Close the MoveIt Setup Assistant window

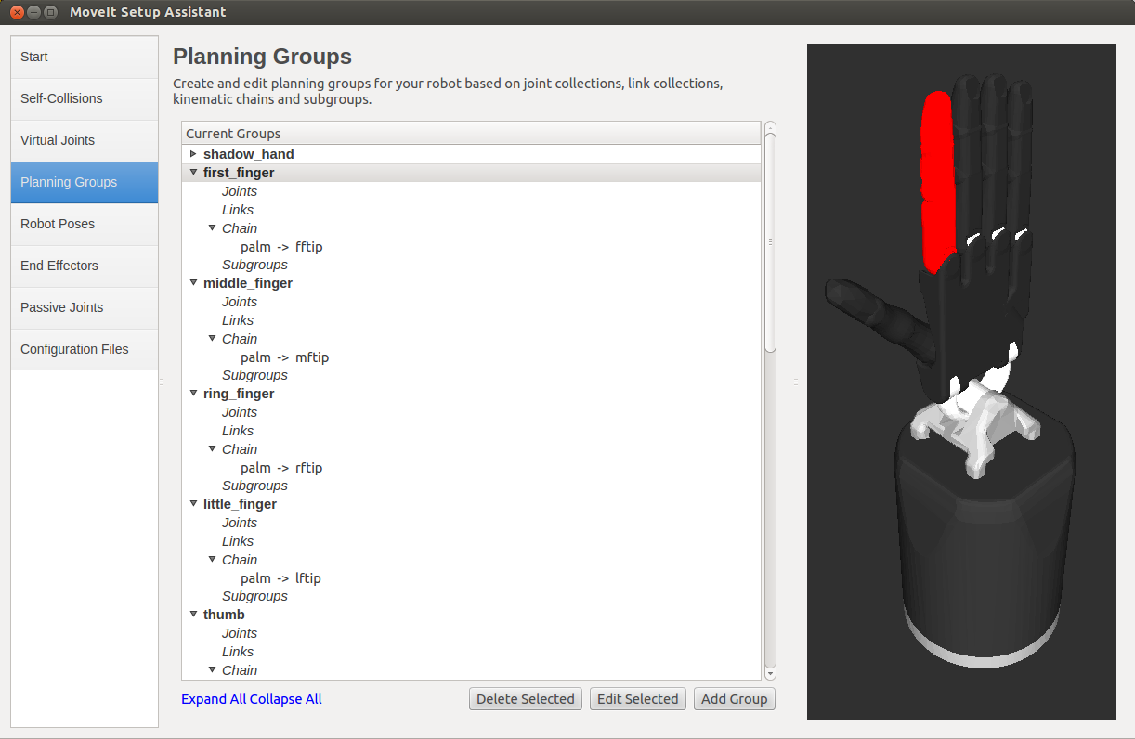(17, 12)
